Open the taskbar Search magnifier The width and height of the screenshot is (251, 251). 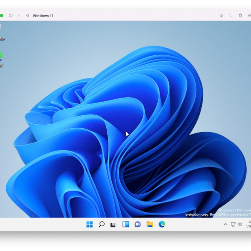click(102, 224)
